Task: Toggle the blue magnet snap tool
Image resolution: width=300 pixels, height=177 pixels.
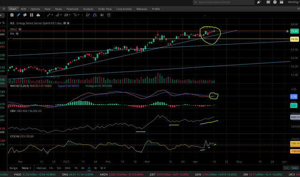Action: pos(95,15)
